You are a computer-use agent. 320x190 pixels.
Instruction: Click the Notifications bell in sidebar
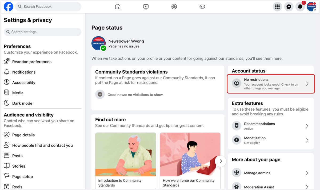point(7,72)
